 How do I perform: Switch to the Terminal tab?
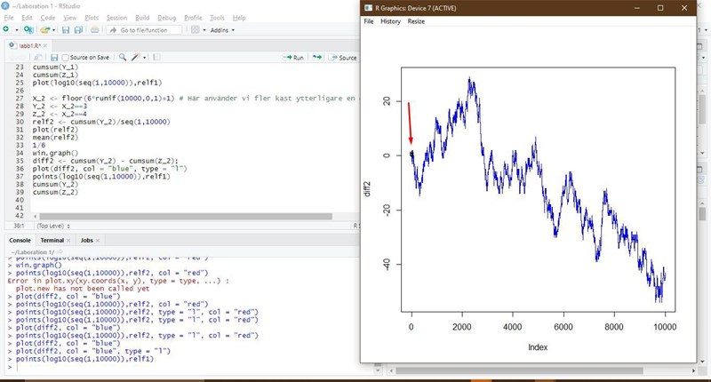click(x=52, y=240)
